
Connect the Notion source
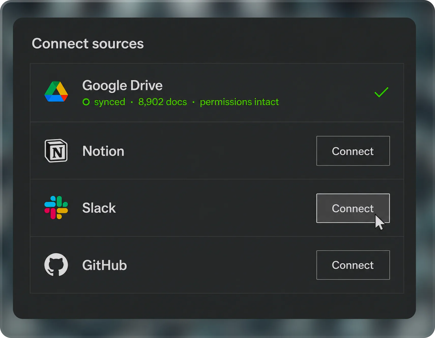tap(353, 151)
